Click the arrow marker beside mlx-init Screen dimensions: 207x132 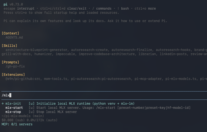pyautogui.click(x=3, y=103)
